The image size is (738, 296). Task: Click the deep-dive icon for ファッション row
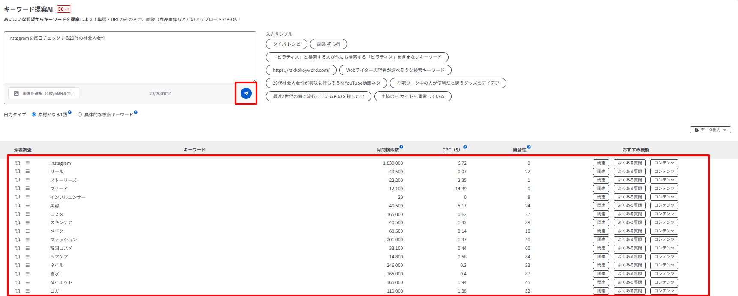pyautogui.click(x=18, y=240)
